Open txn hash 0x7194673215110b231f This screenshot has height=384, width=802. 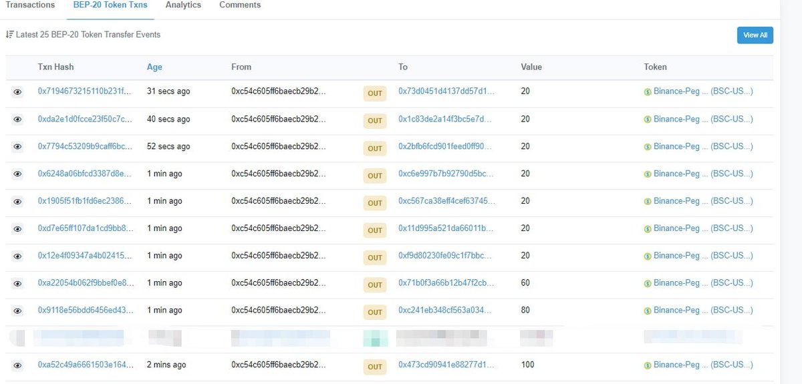click(86, 91)
